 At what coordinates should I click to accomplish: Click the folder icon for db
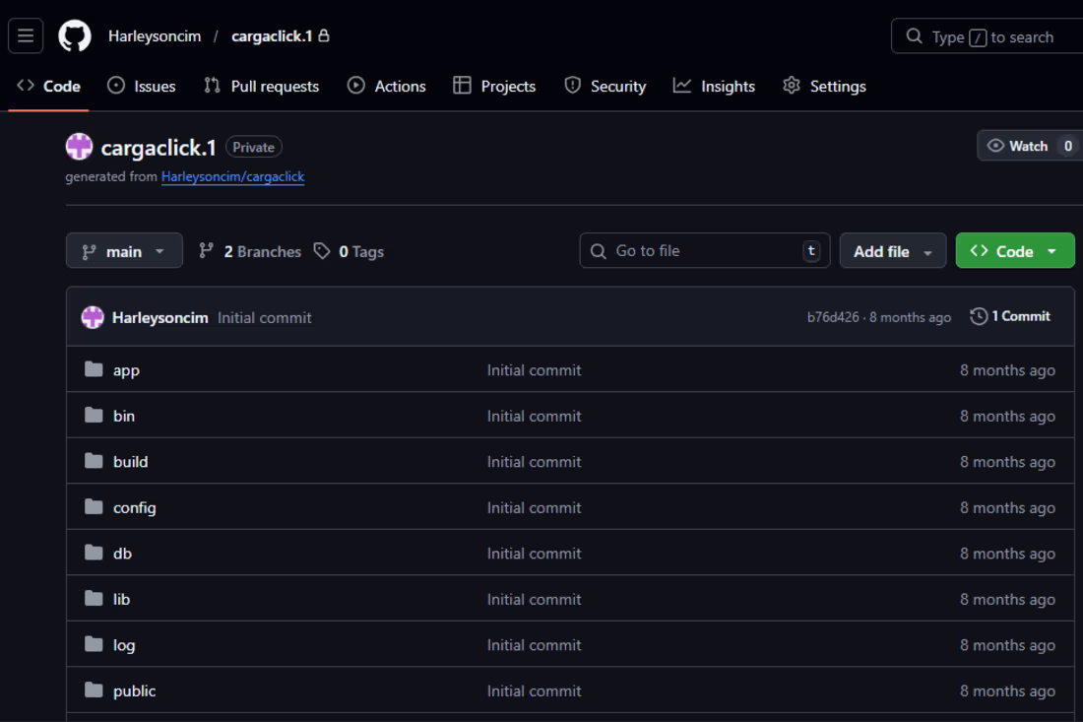(94, 553)
